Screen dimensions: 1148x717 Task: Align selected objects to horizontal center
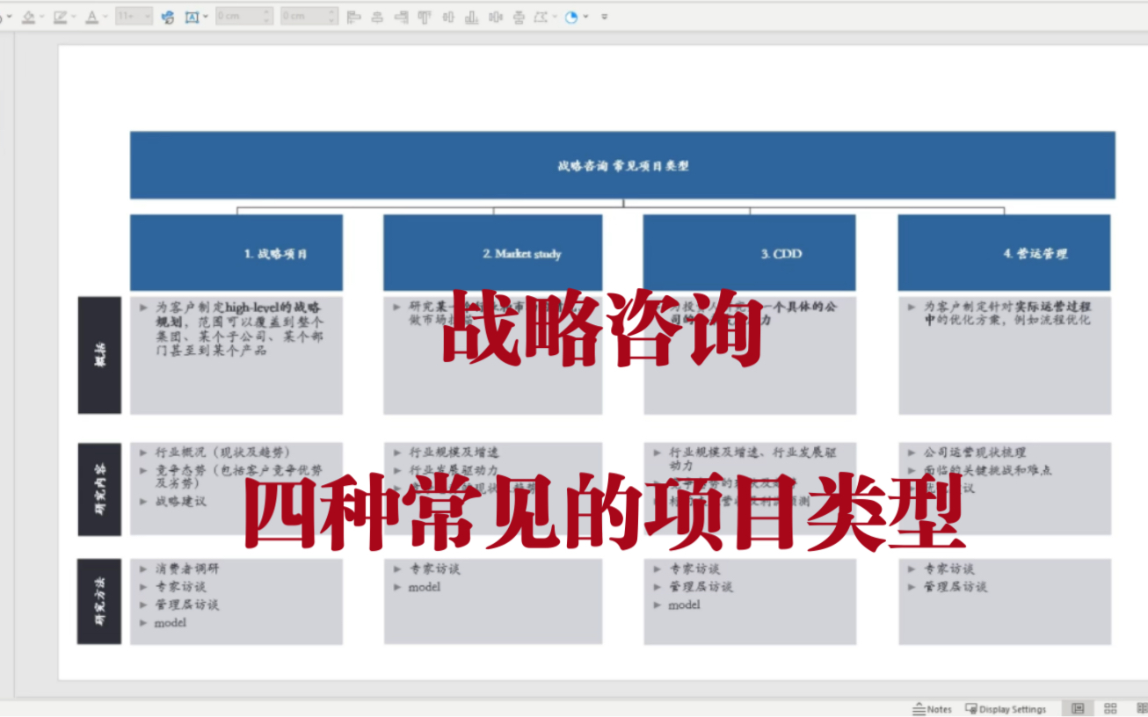click(x=378, y=17)
